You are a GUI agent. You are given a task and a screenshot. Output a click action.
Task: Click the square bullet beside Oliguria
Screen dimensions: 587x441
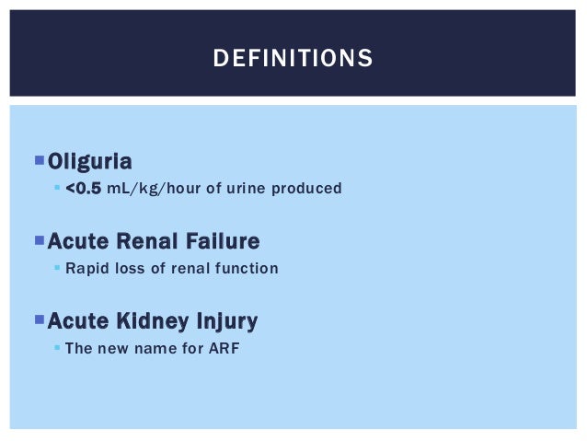click(x=40, y=160)
